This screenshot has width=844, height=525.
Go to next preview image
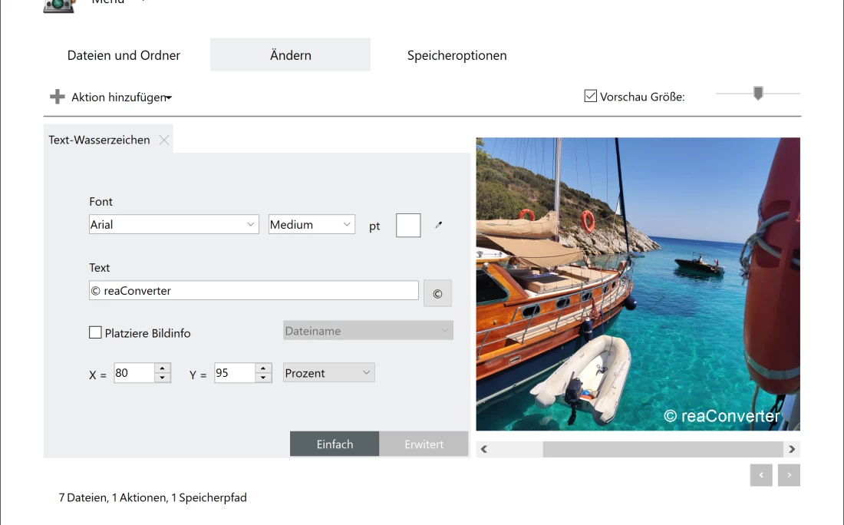[789, 475]
